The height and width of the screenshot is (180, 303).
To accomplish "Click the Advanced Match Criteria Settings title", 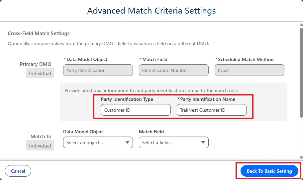I will 151,11.
